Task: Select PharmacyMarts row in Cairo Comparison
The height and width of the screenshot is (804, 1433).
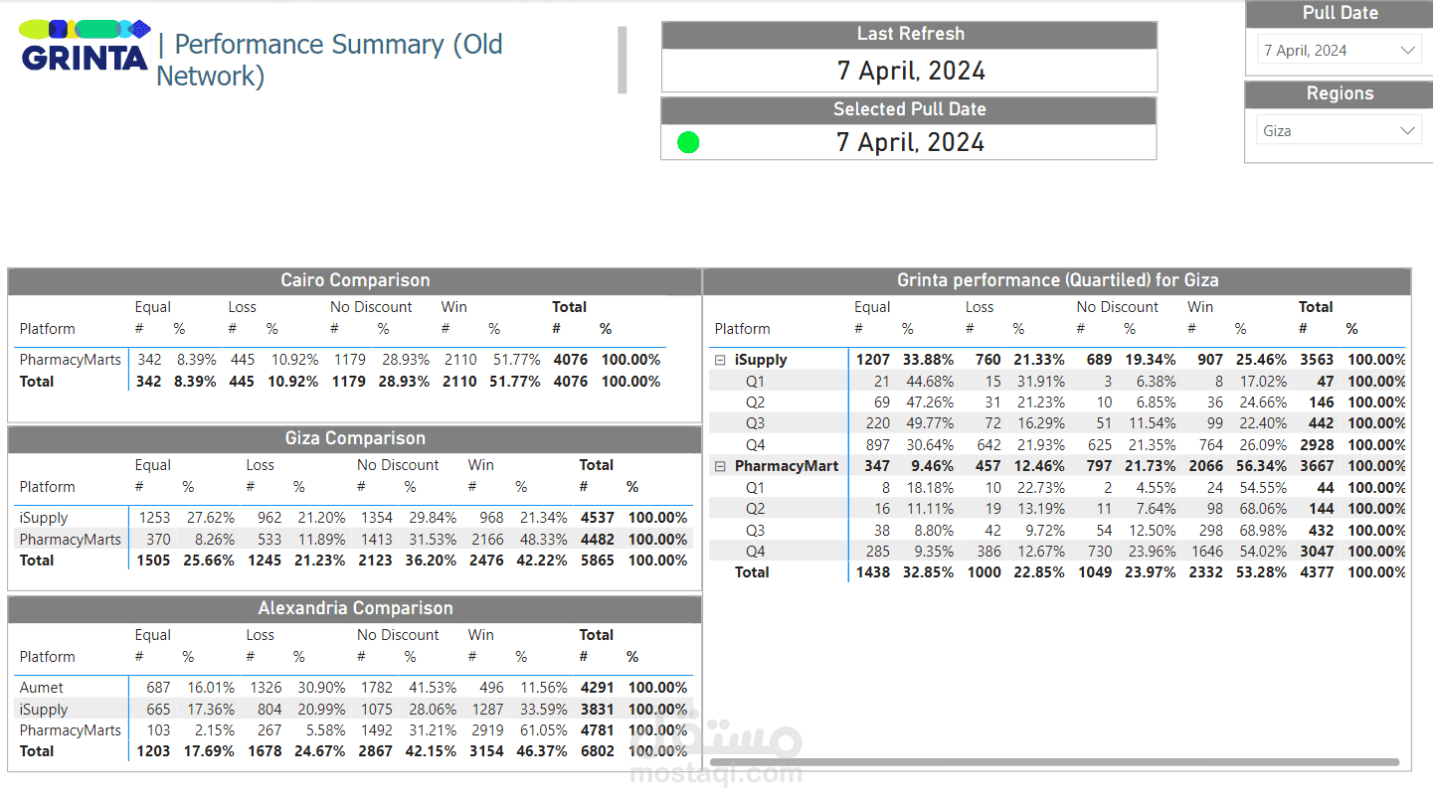Action: (x=341, y=360)
